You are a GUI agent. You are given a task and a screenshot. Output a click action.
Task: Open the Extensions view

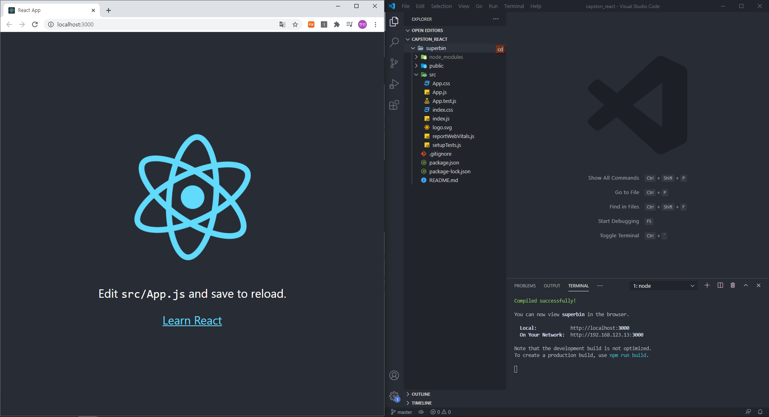tap(394, 105)
